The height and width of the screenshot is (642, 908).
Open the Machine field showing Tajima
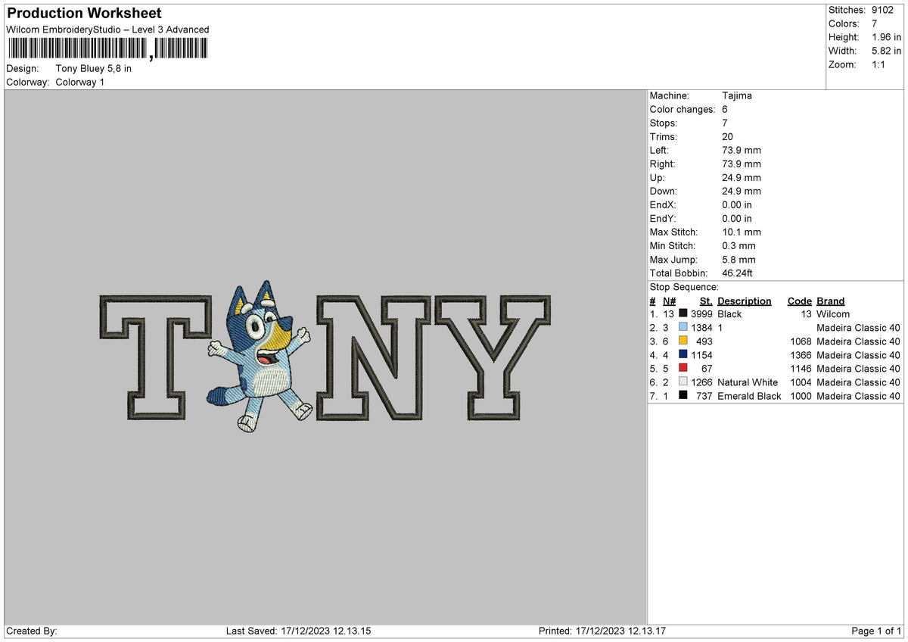735,95
